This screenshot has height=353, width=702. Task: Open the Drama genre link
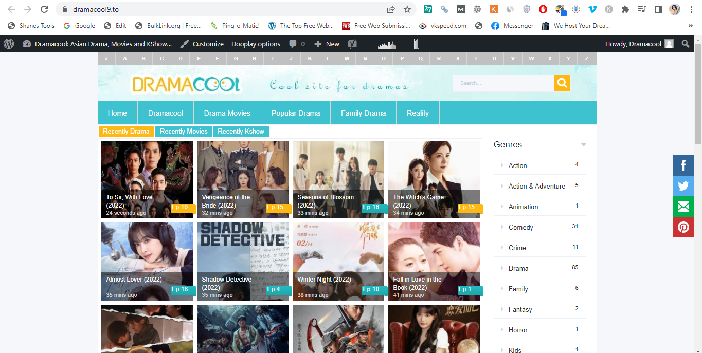pyautogui.click(x=518, y=268)
